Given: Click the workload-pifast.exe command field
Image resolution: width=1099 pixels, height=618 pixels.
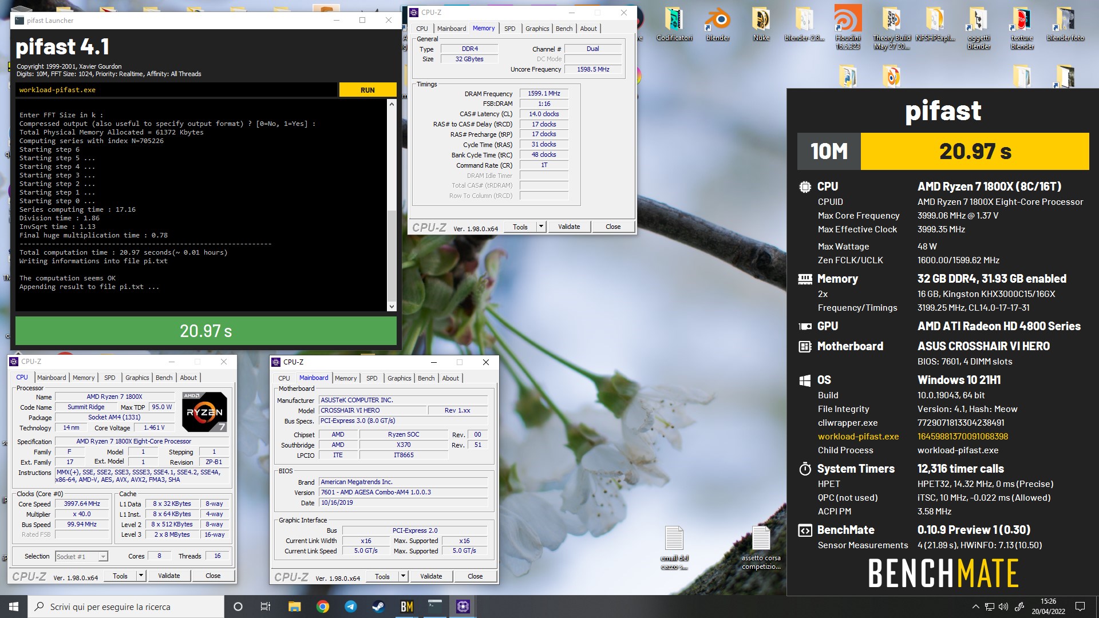Looking at the screenshot, I should (x=176, y=90).
